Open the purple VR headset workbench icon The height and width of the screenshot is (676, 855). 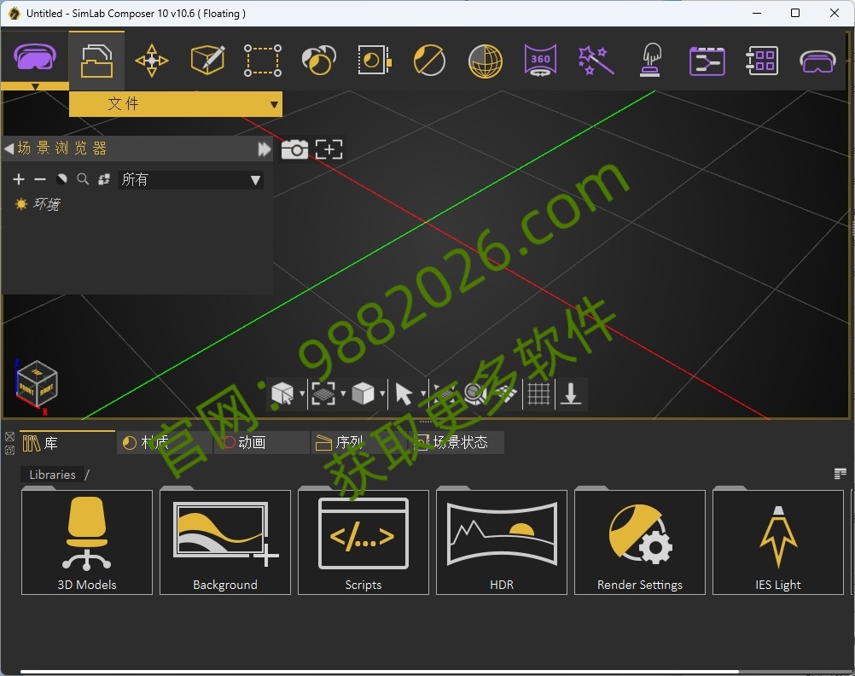(34, 56)
